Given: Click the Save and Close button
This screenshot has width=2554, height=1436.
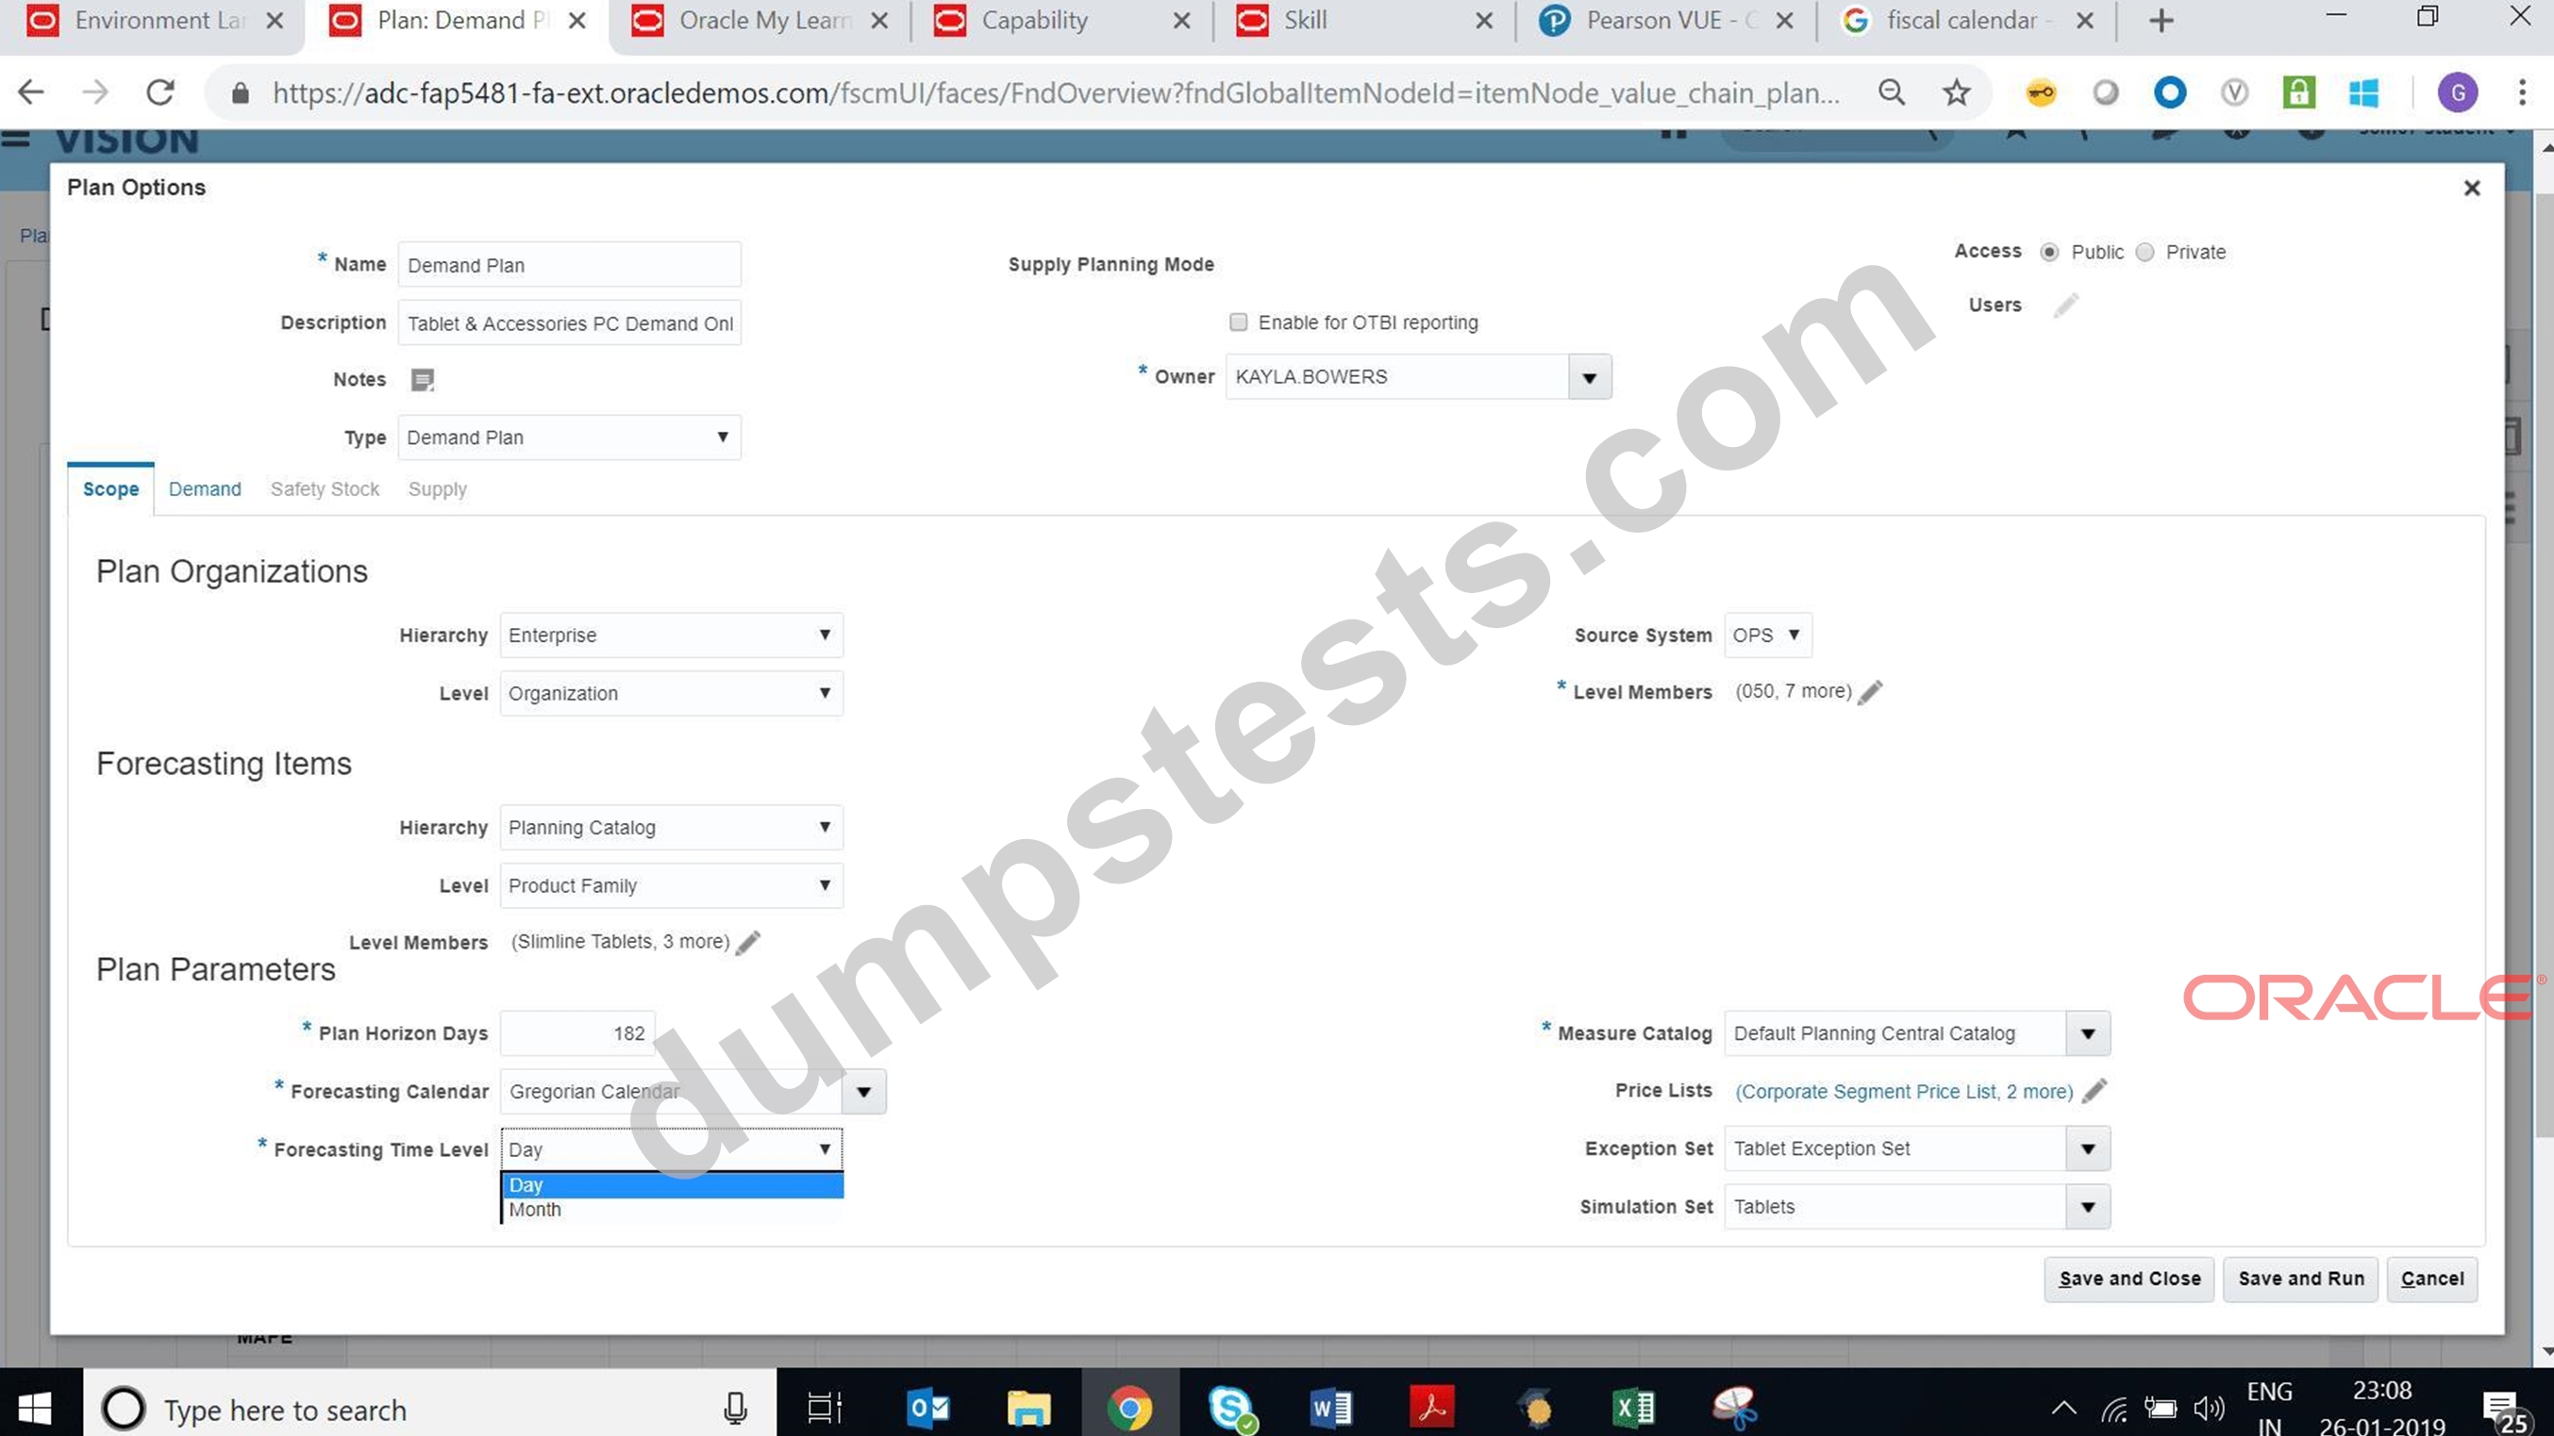Looking at the screenshot, I should (x=2128, y=1279).
